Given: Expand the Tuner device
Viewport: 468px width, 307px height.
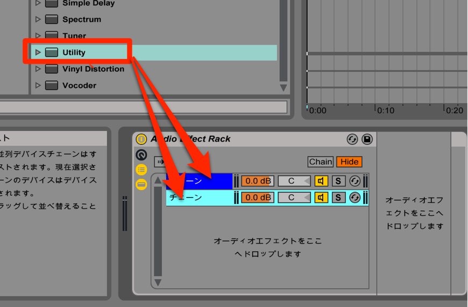Looking at the screenshot, I should pyautogui.click(x=38, y=36).
